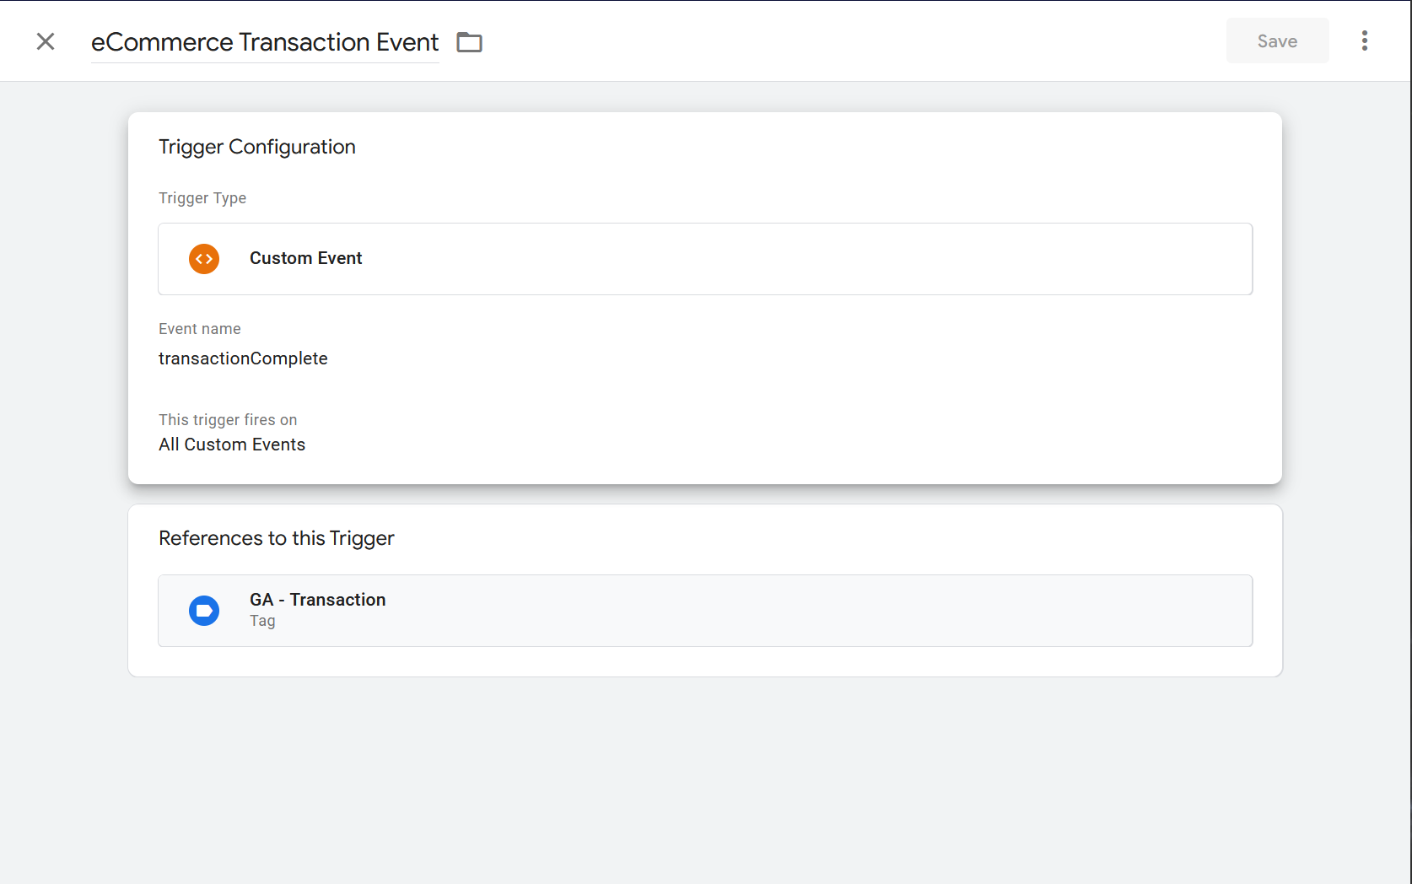Edit the eCommerce Transaction Event name field
Viewport: 1412px width, 884px height.
pos(264,42)
